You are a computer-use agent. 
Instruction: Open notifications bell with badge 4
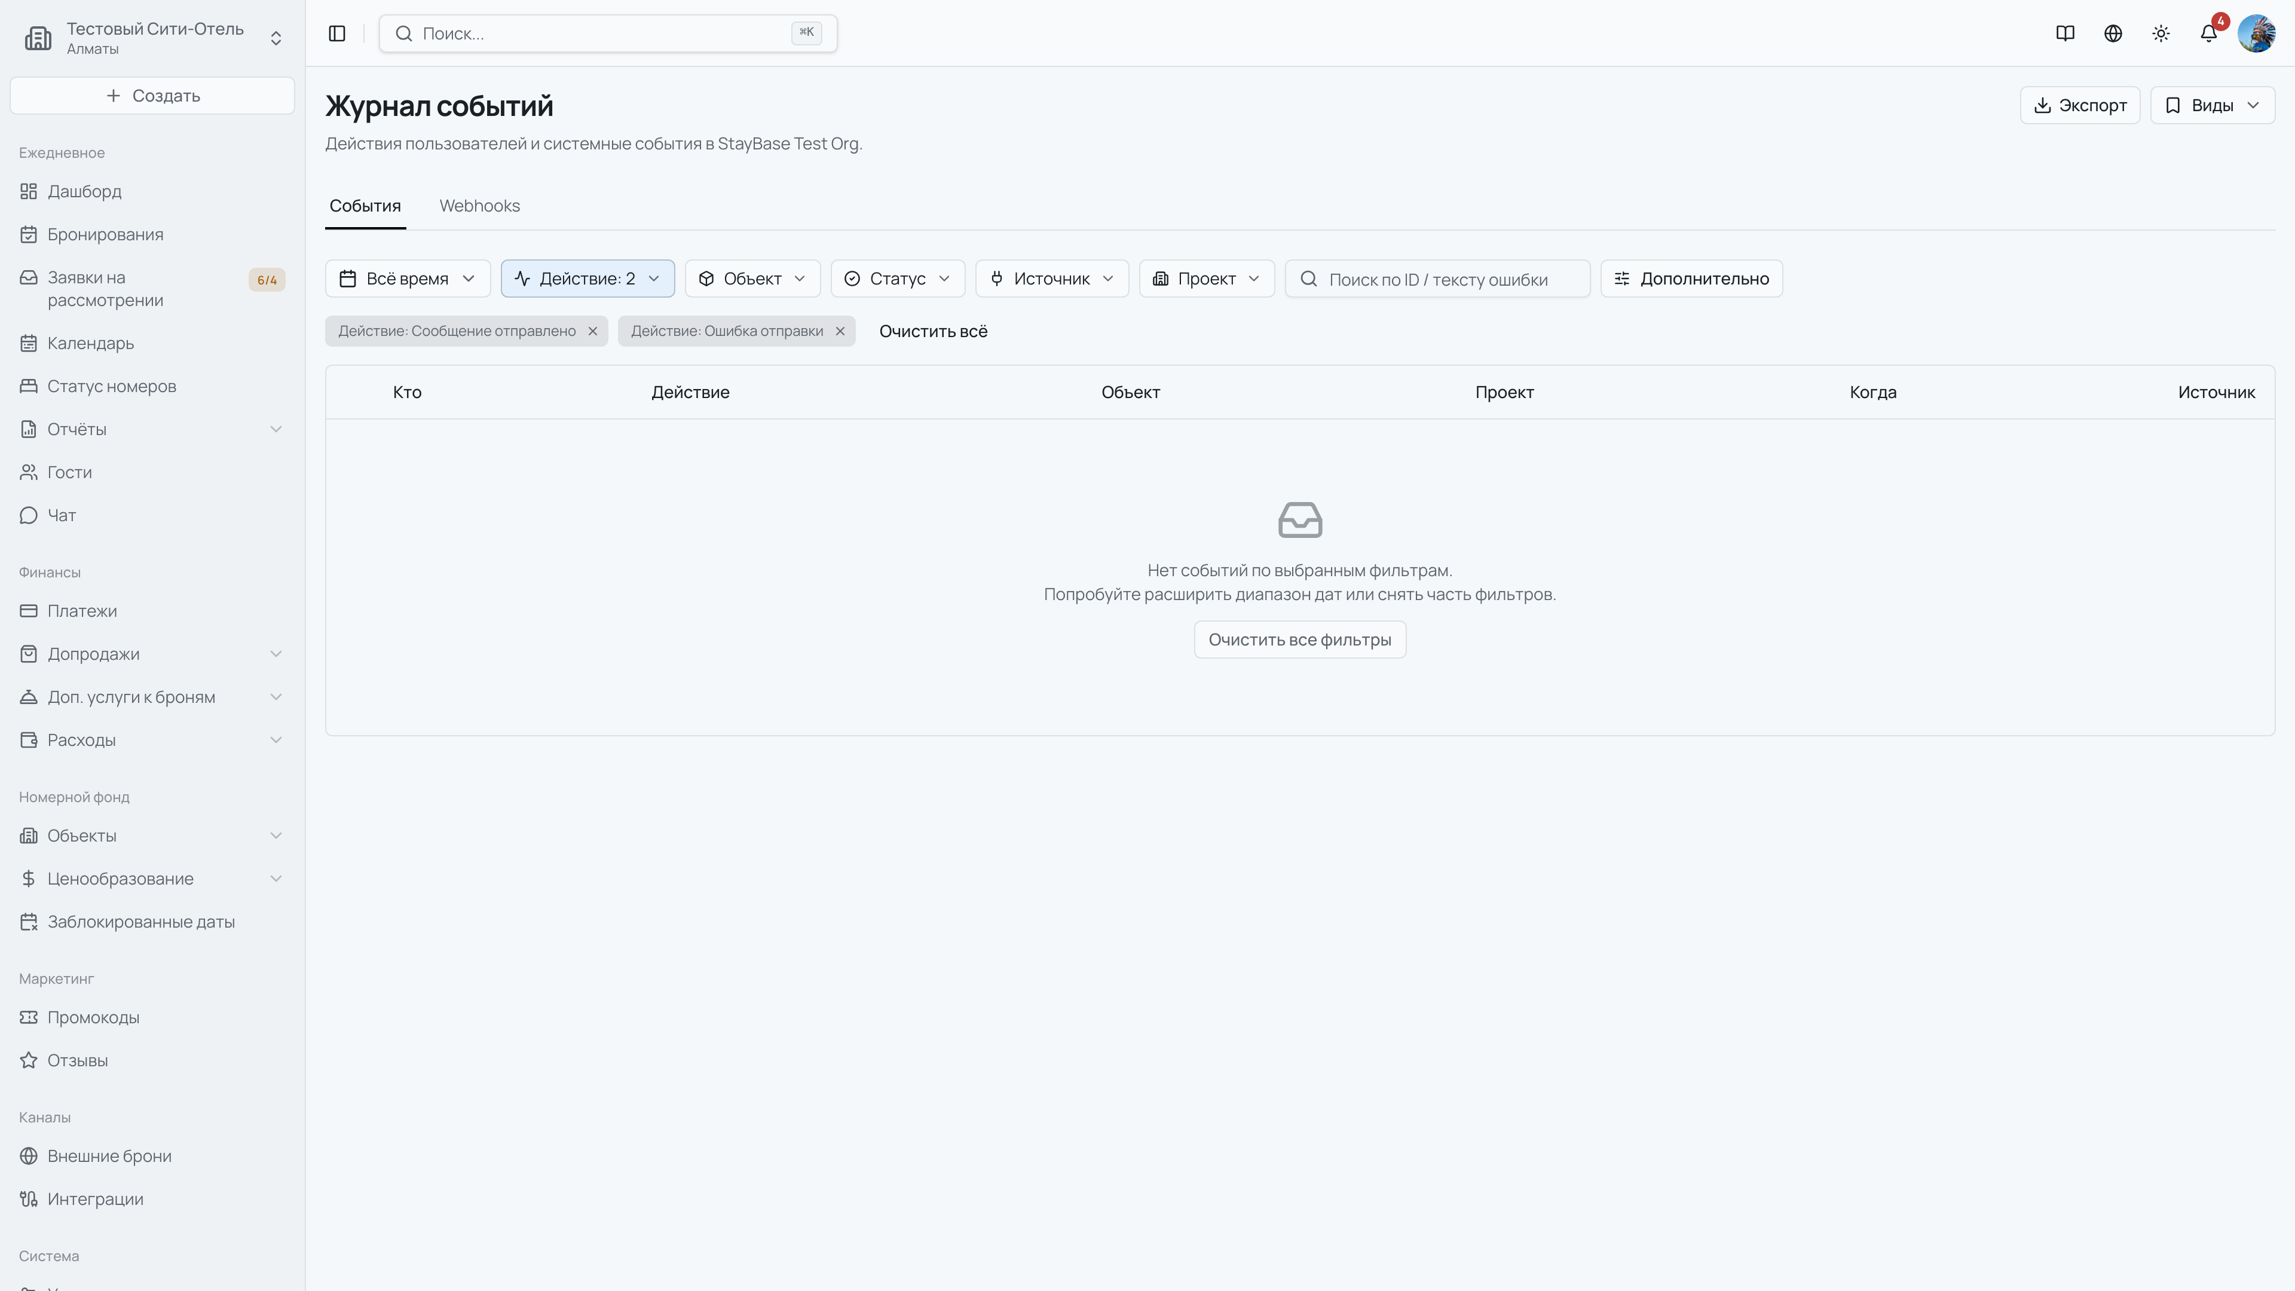[x=2208, y=34]
